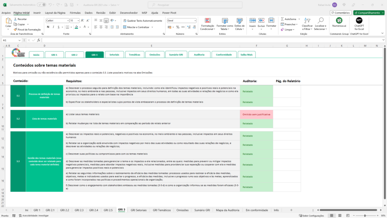Image resolution: width=387 pixels, height=218 pixels.
Task: Open Formatação Condicional menu
Action: (207, 24)
